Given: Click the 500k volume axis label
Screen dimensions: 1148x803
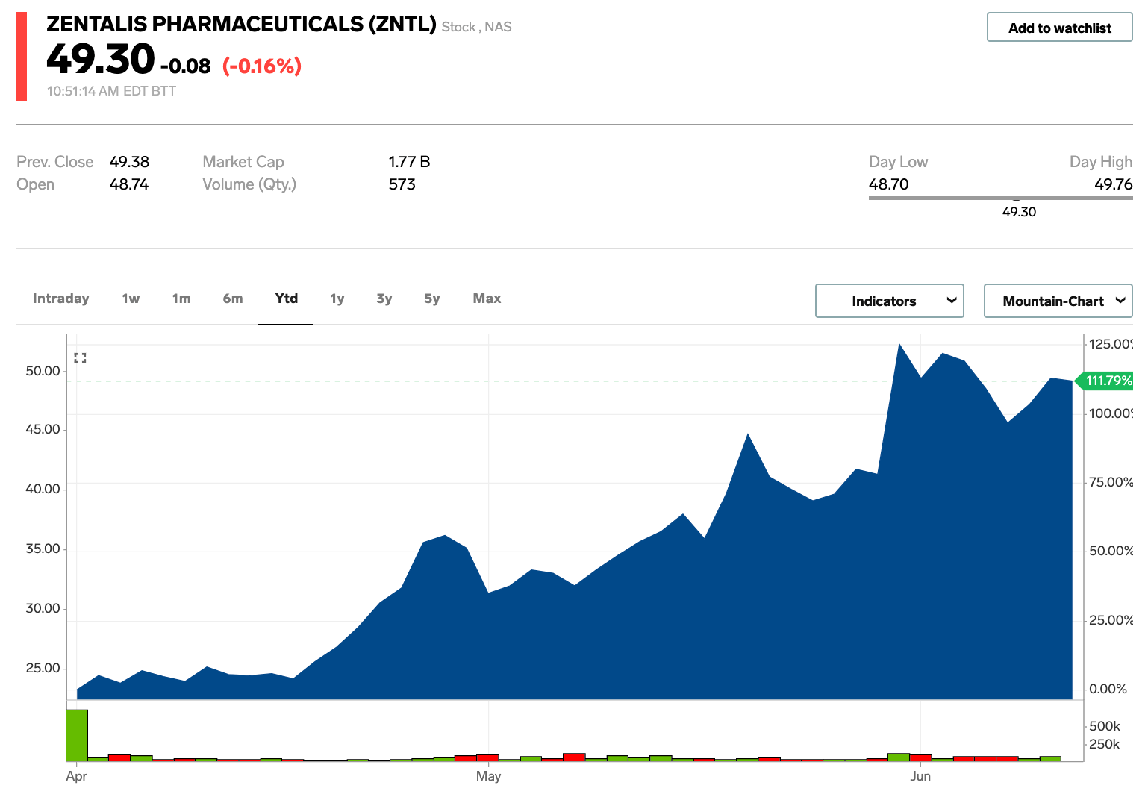Looking at the screenshot, I should click(x=1104, y=726).
